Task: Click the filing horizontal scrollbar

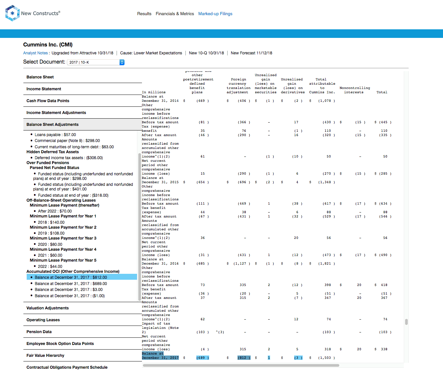Action: click(241, 365)
